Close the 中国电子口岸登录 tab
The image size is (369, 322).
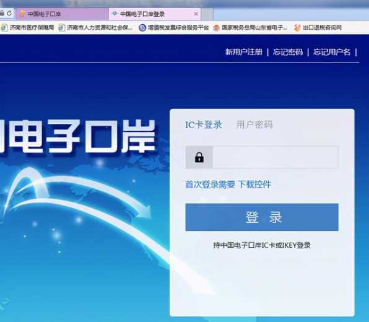196,14
